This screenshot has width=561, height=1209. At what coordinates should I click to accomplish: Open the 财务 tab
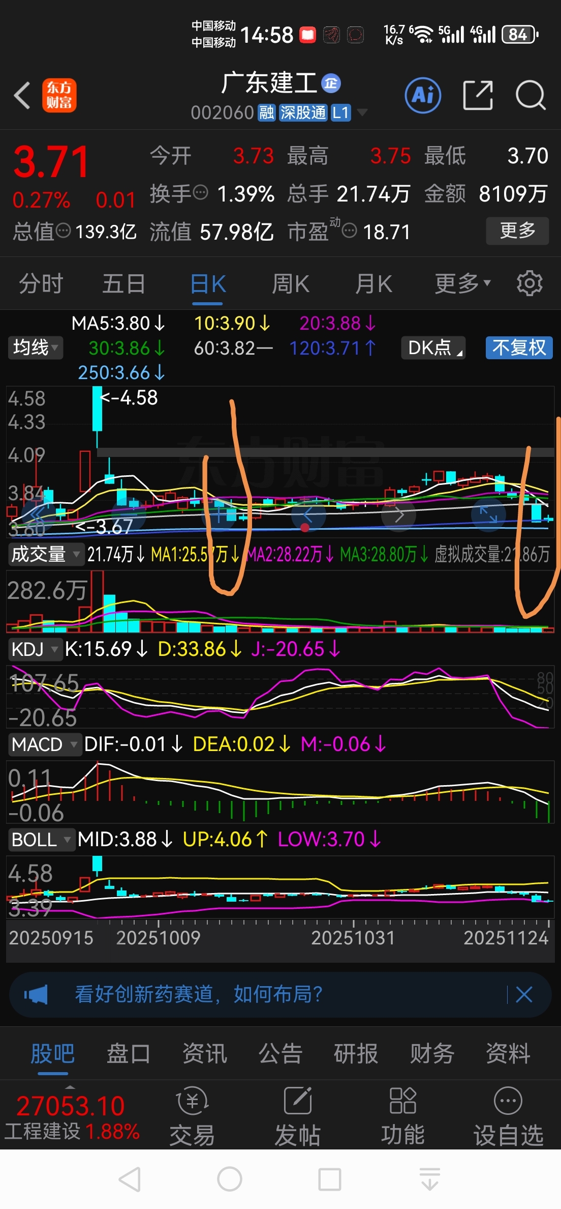tap(432, 1053)
